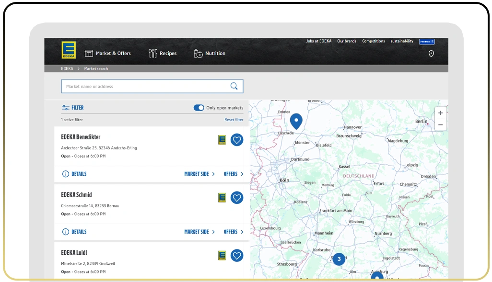Select the map pin near Enschede

296,121
